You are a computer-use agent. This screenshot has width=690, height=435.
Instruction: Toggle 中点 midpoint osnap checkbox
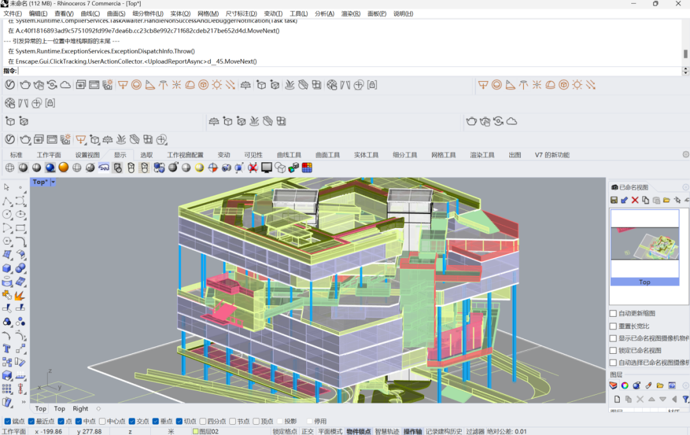pyautogui.click(x=79, y=422)
